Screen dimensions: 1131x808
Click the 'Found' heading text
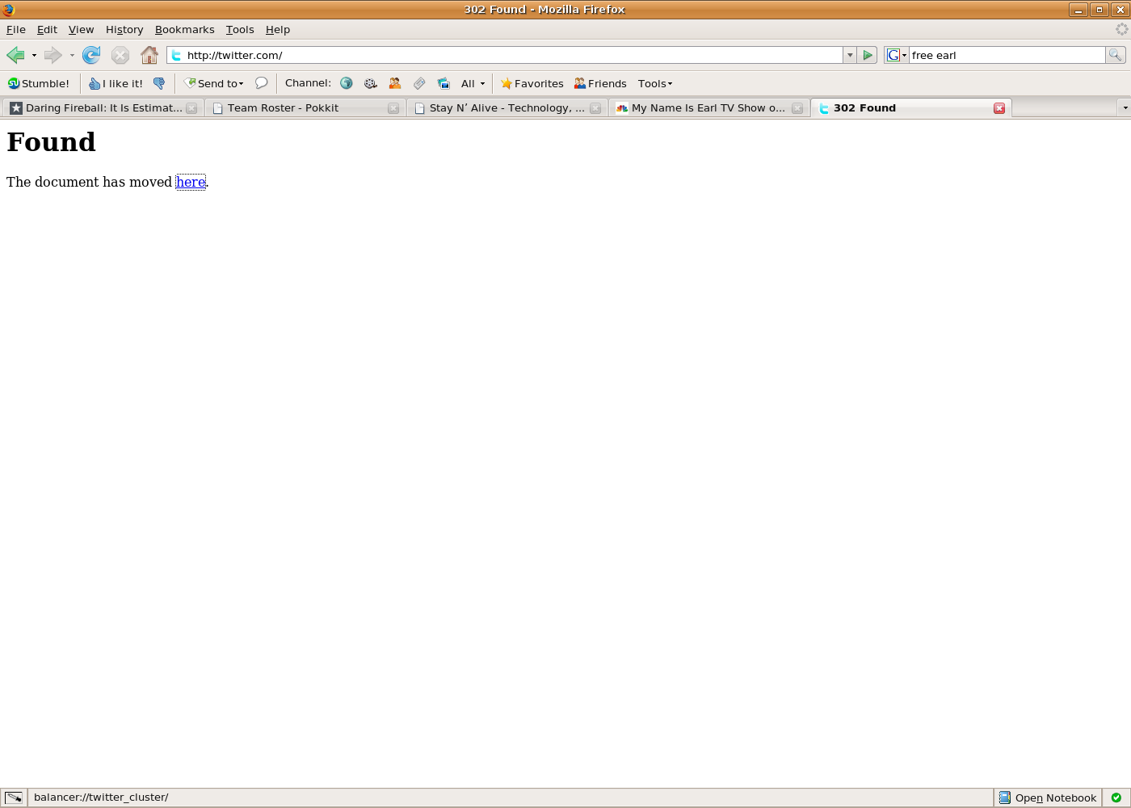51,142
